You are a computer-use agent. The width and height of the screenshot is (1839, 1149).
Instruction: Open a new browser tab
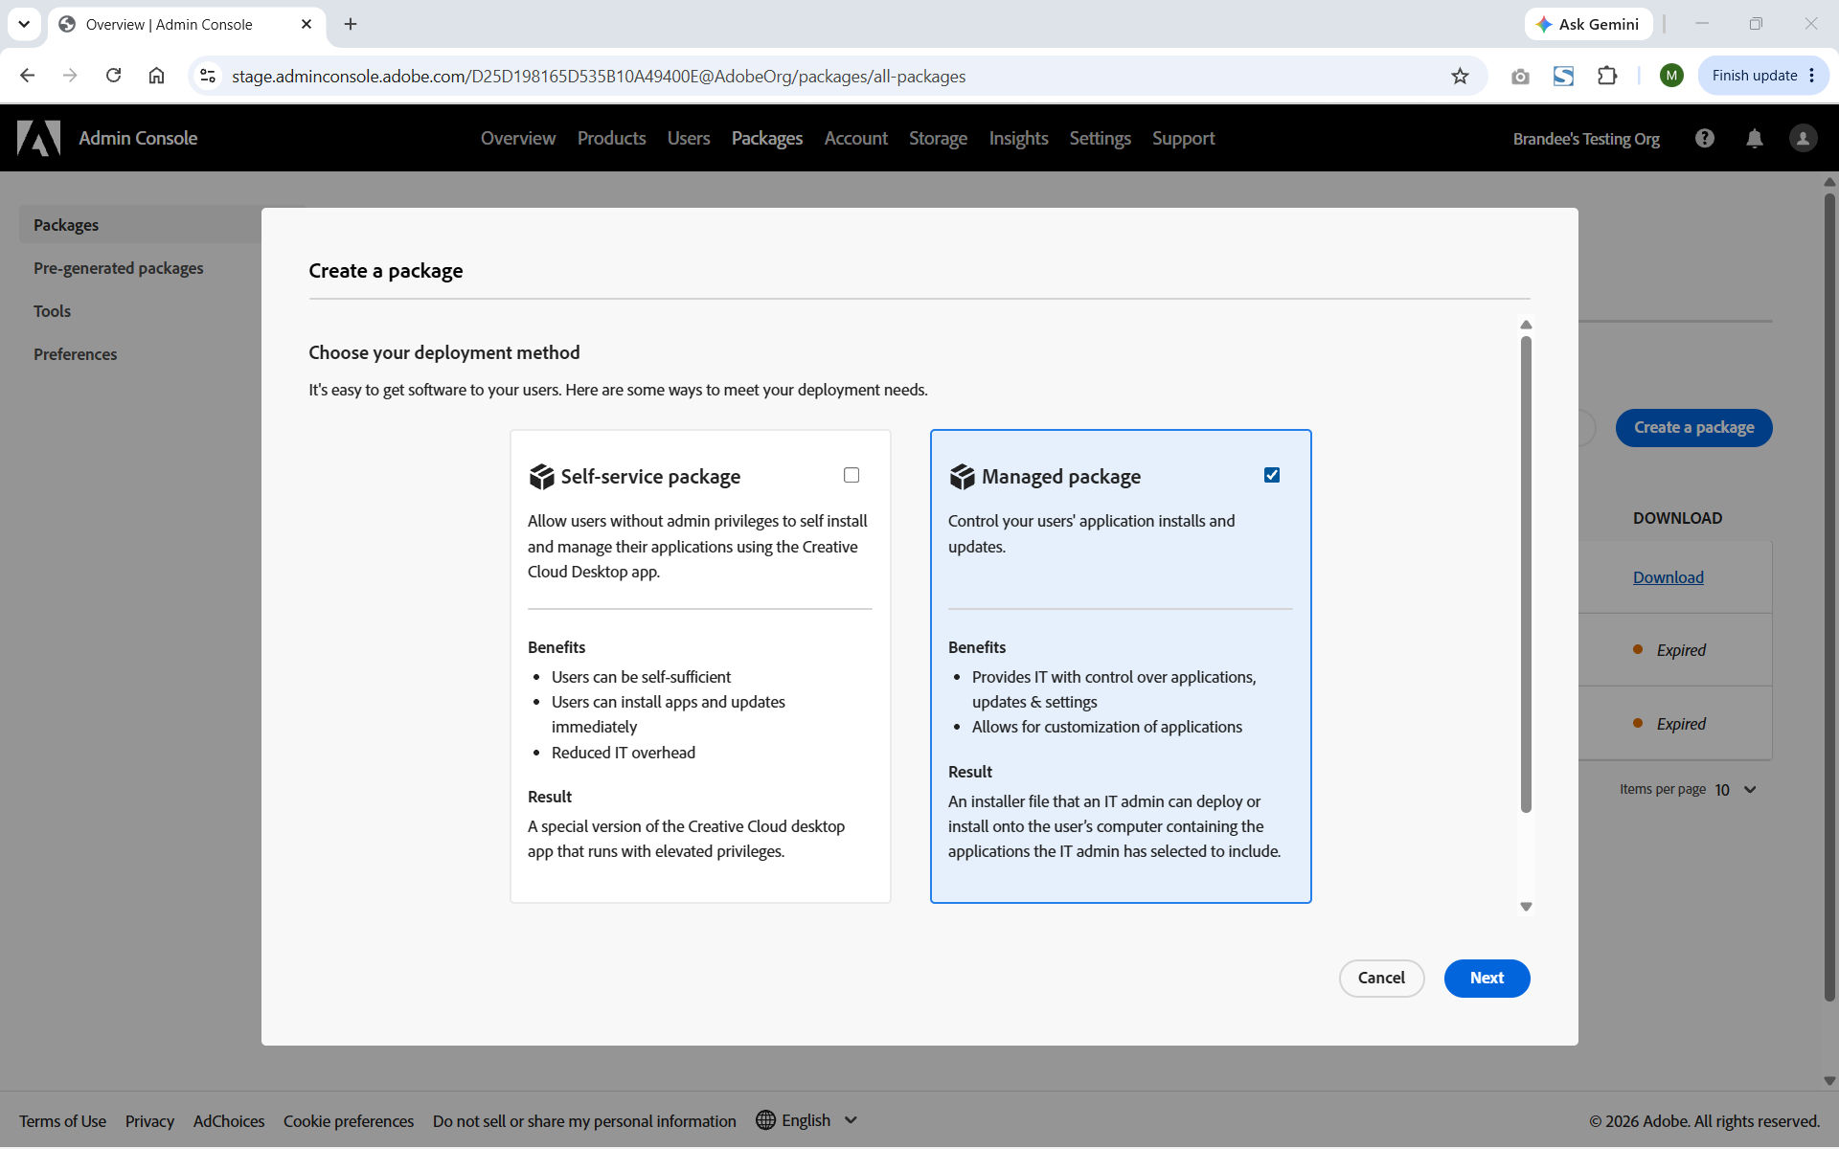pos(351,24)
